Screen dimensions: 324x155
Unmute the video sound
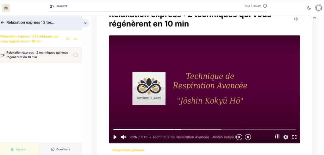click(123, 137)
